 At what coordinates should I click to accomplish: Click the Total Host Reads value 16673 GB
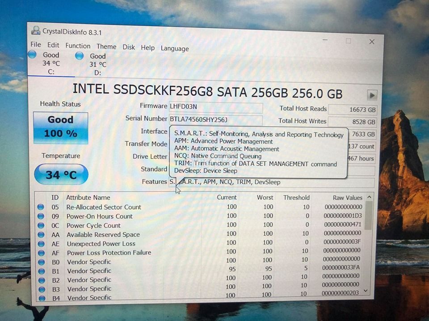353,110
